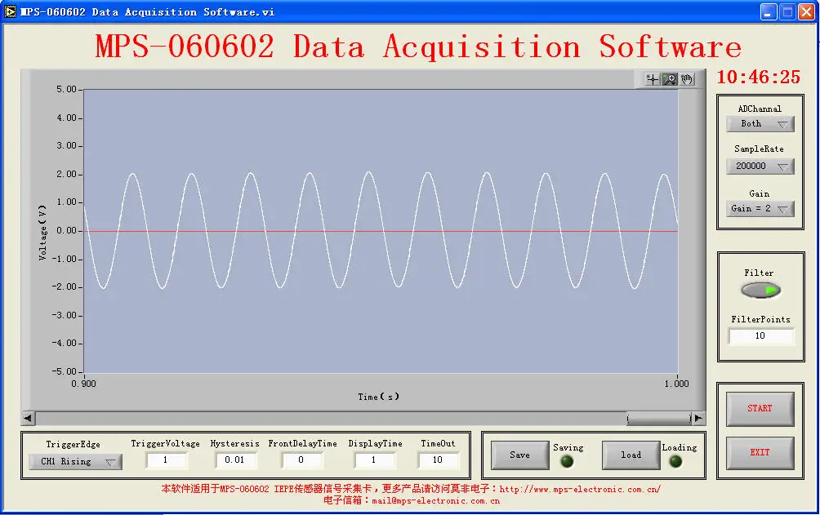Open the mps-electronic.com.cn website link
The image size is (820, 515).
[580, 490]
